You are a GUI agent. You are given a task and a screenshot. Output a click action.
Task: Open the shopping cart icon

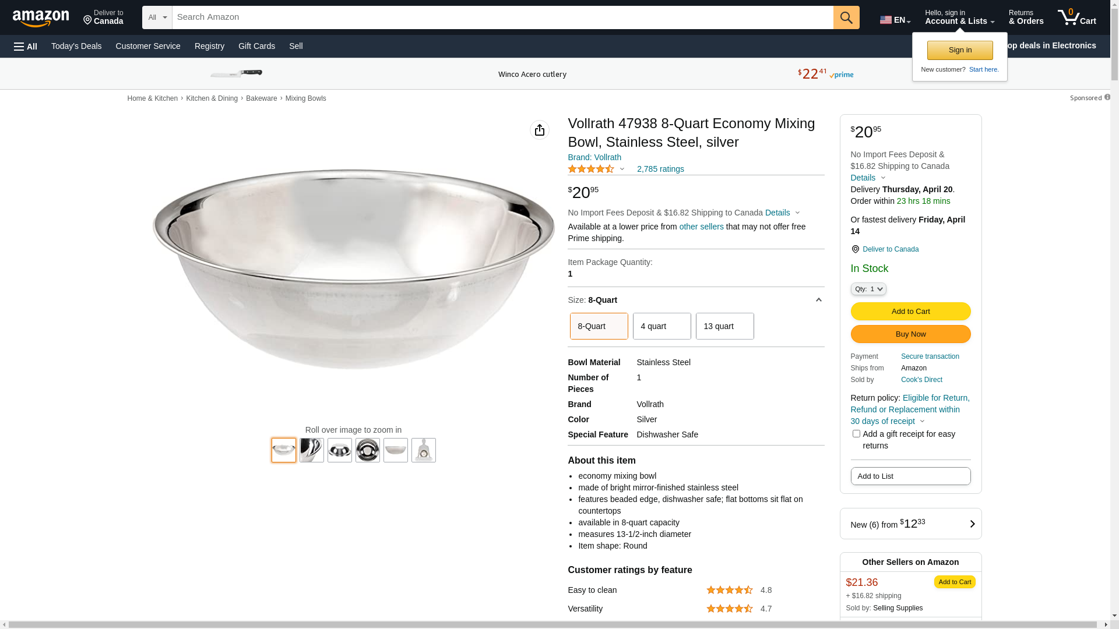pos(1076,17)
